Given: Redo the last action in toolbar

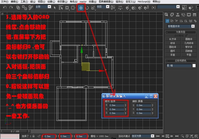Looking at the screenshot, I should click(11, 8).
